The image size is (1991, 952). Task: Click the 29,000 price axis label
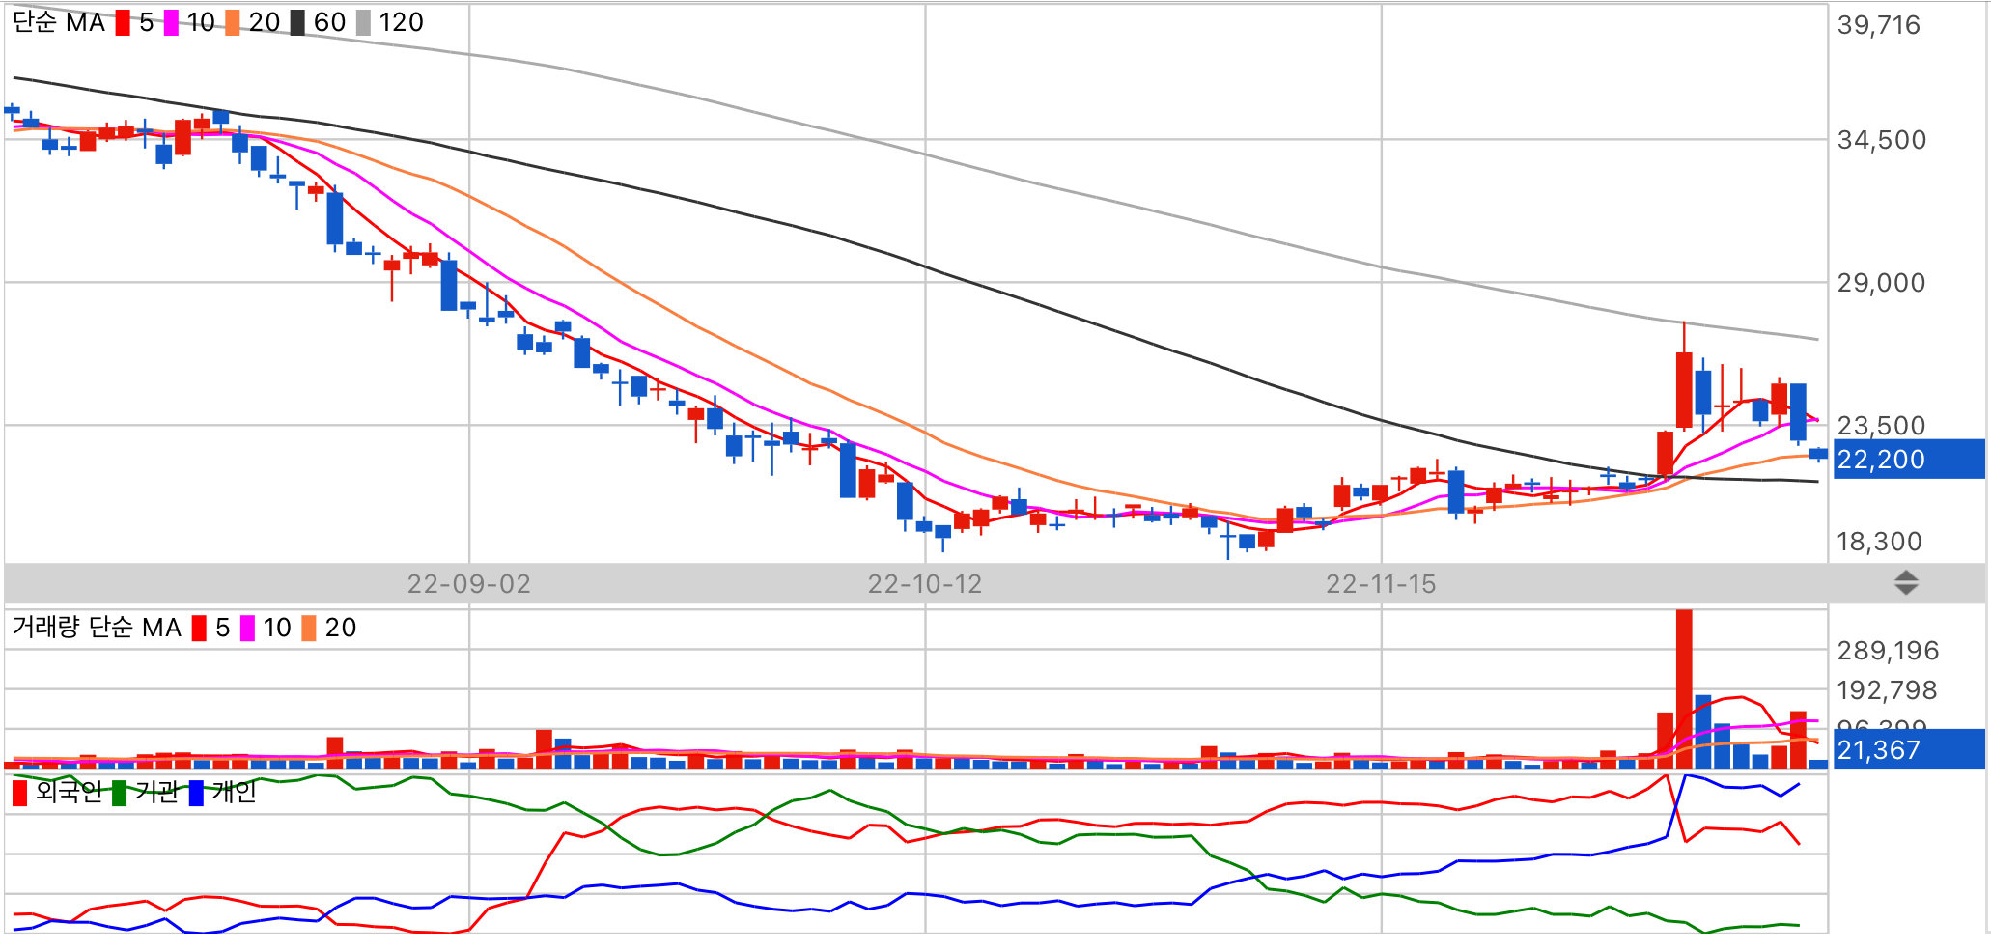tap(1882, 283)
